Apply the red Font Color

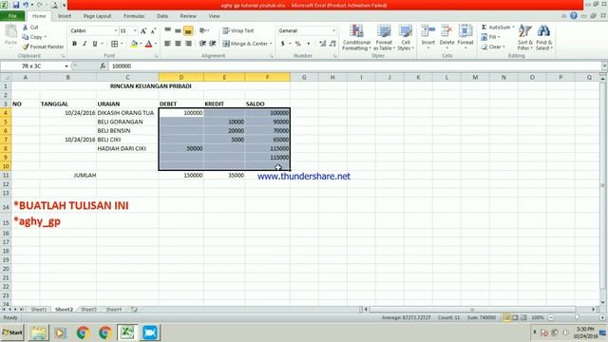[x=148, y=44]
